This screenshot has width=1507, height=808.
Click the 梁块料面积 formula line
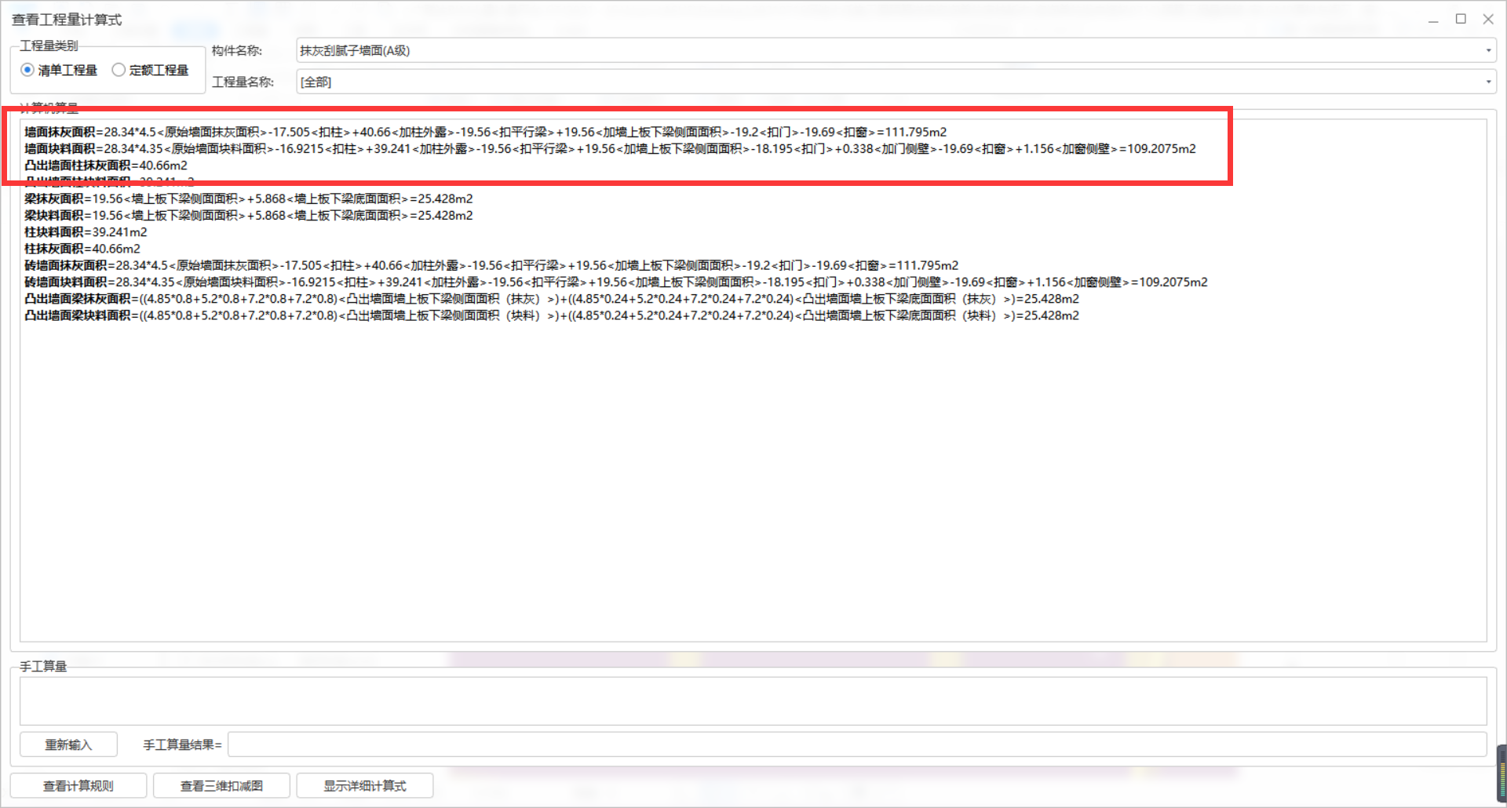(x=248, y=215)
